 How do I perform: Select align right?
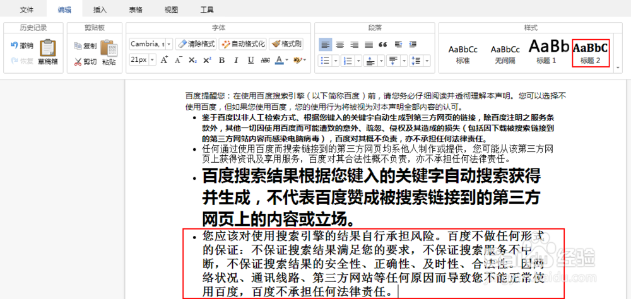355,45
